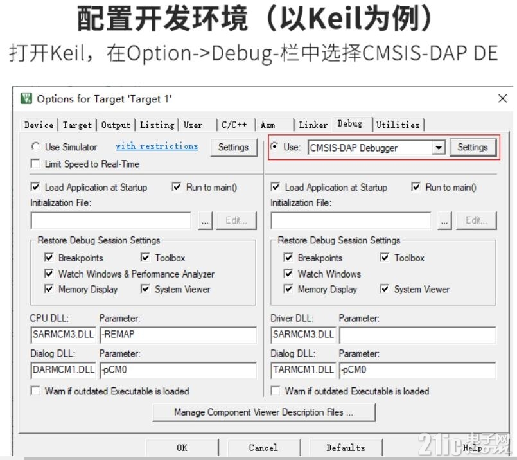Browse for simulator initialization file
This screenshot has height=460, width=517.
pos(205,220)
